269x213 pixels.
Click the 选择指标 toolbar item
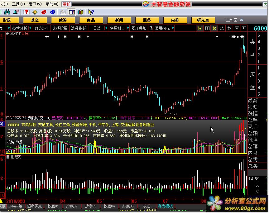click(79, 28)
